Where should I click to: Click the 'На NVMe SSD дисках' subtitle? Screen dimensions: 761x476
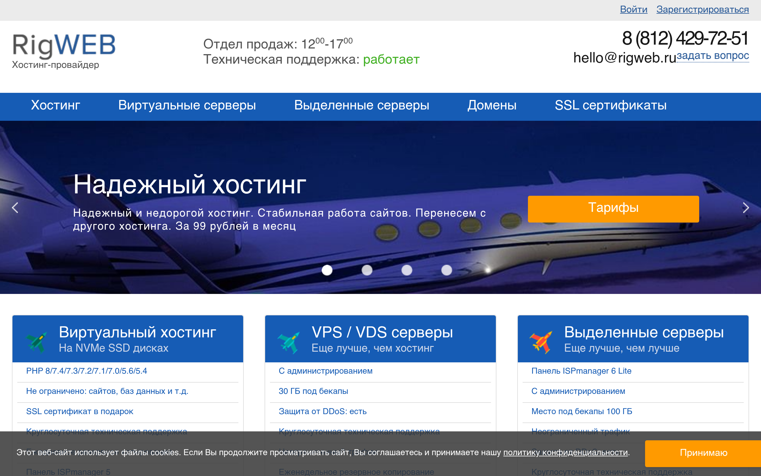[114, 348]
